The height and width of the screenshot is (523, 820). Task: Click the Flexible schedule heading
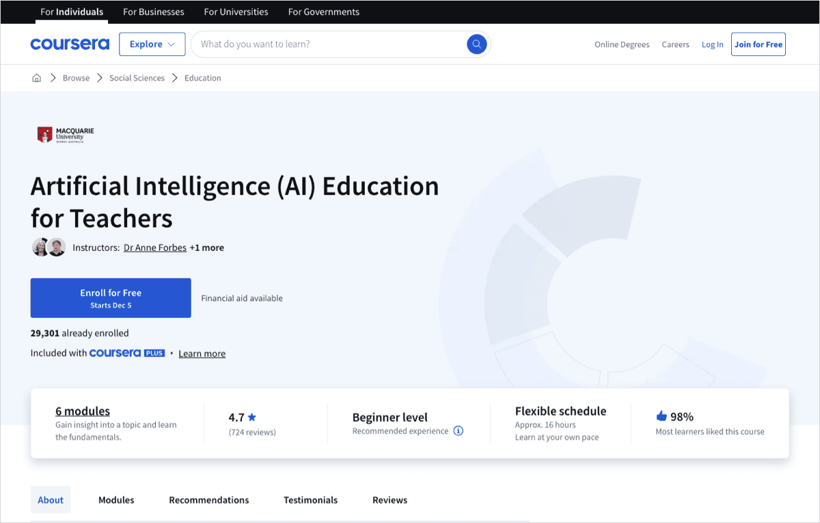click(561, 411)
